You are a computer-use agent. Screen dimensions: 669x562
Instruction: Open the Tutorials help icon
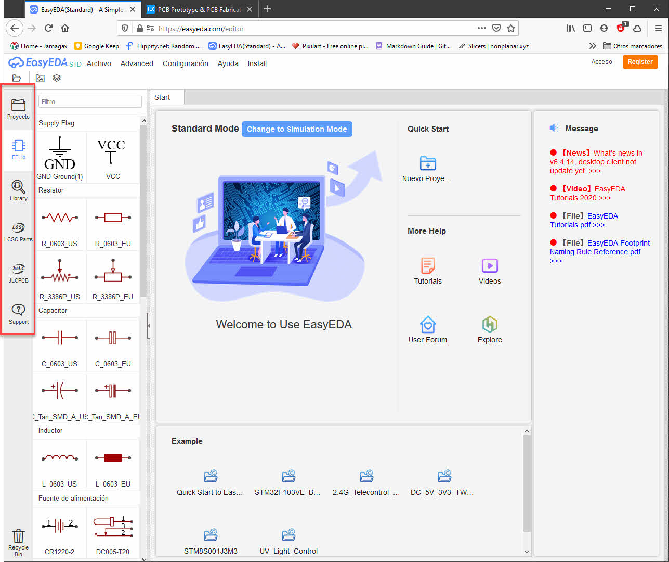[428, 265]
